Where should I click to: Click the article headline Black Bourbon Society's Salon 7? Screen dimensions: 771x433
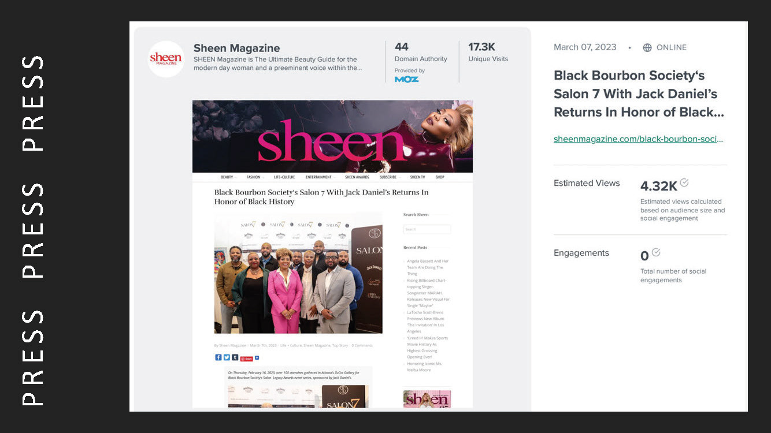point(321,197)
